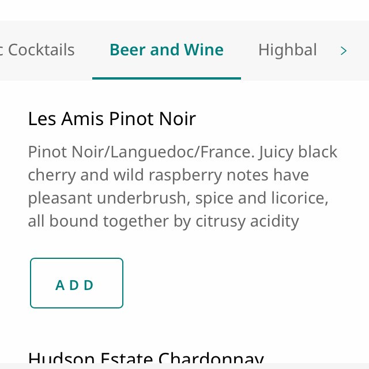The width and height of the screenshot is (369, 369).
Task: Add Les Amis Pinot Noir to order
Action: [x=76, y=283]
